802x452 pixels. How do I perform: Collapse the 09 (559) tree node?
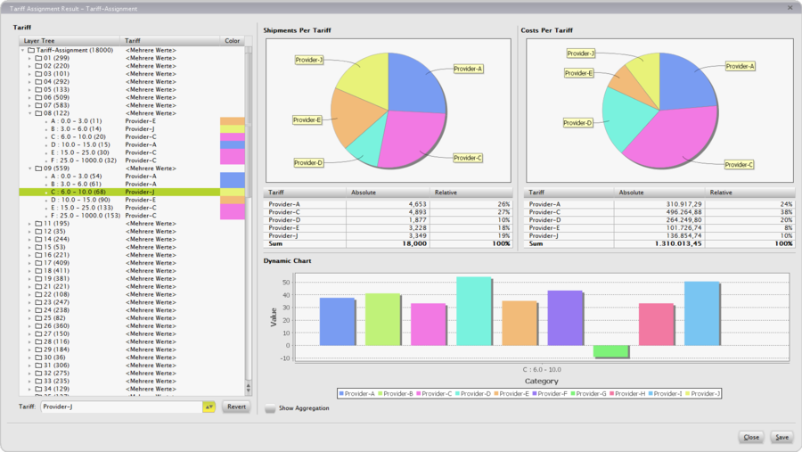pyautogui.click(x=29, y=168)
